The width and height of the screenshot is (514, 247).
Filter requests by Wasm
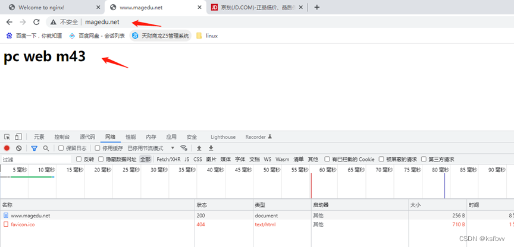(x=282, y=159)
